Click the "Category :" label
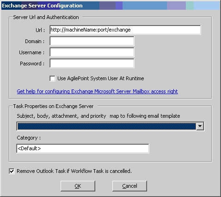Screen dimensions: 221x197 [29, 138]
